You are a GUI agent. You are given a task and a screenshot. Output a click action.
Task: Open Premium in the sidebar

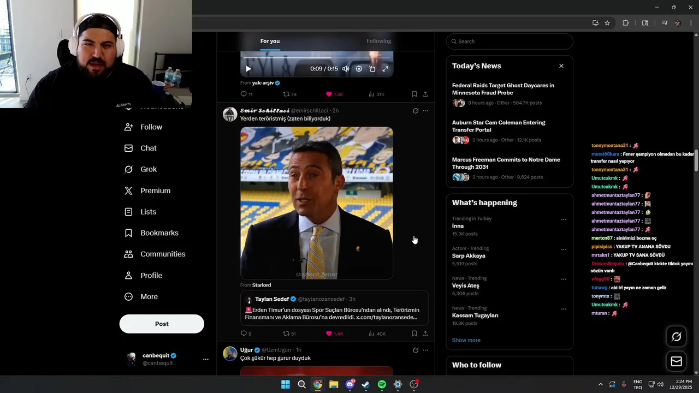[x=147, y=190]
